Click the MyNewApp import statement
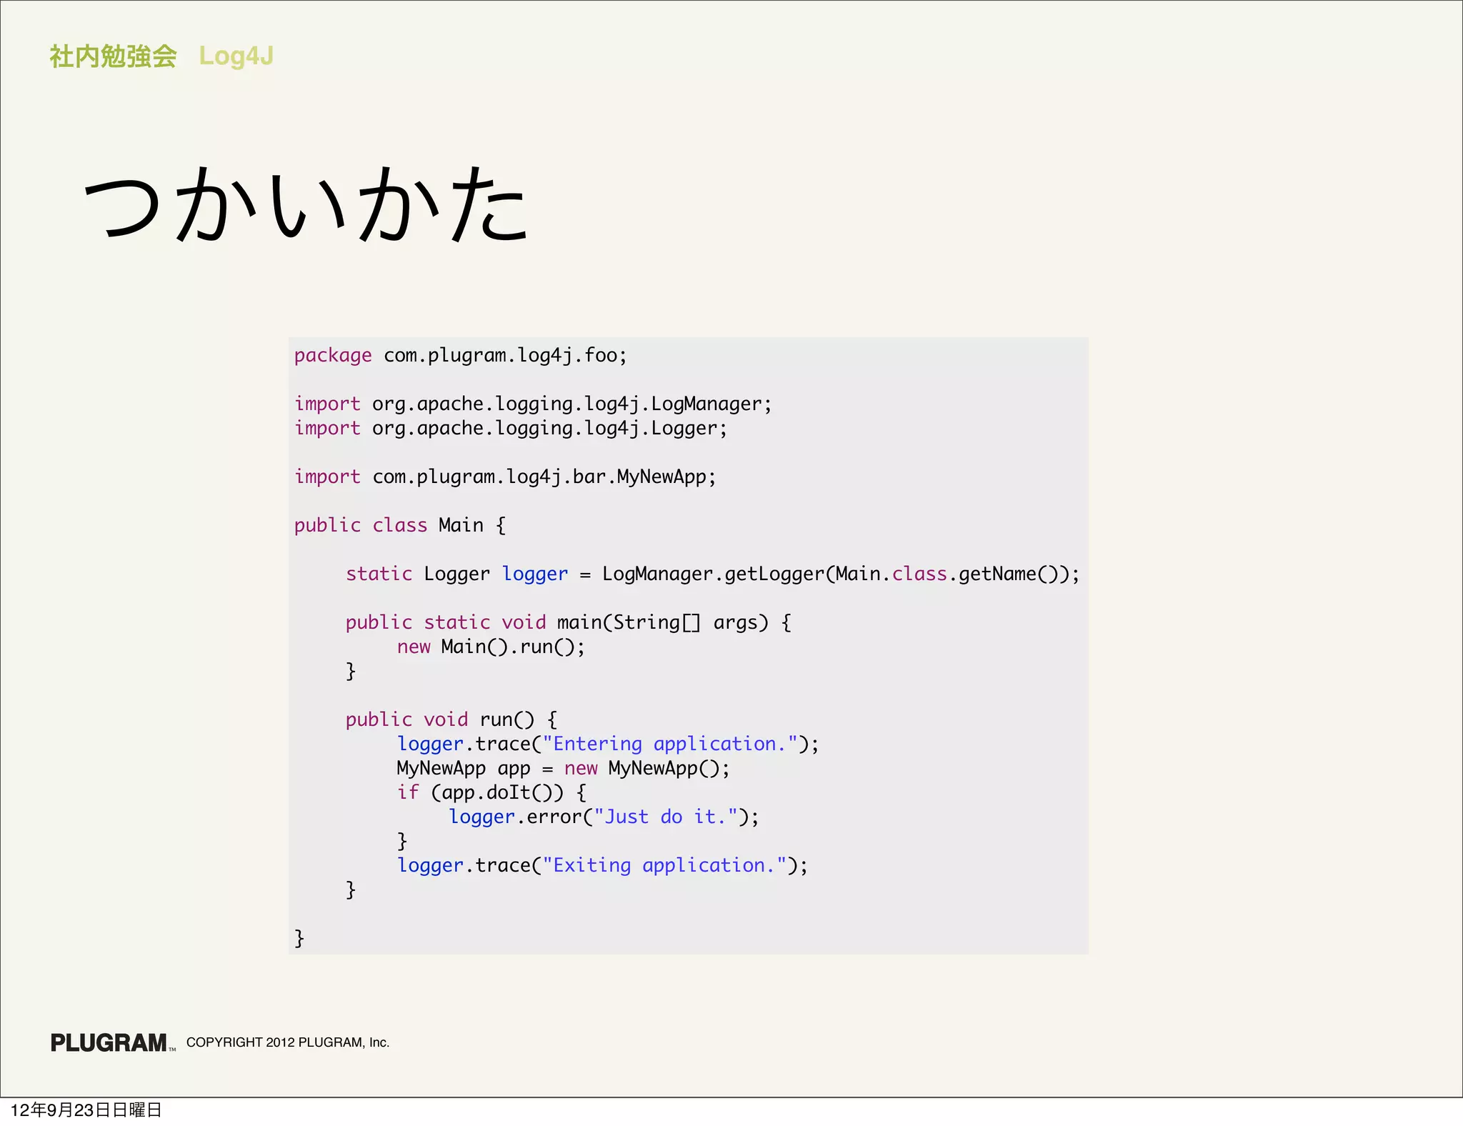 pos(505,477)
